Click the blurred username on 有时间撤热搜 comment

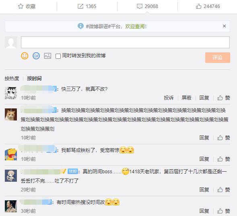pyautogui.click(x=36, y=202)
